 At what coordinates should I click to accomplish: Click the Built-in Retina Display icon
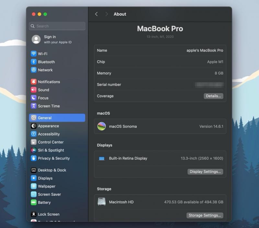(102, 159)
